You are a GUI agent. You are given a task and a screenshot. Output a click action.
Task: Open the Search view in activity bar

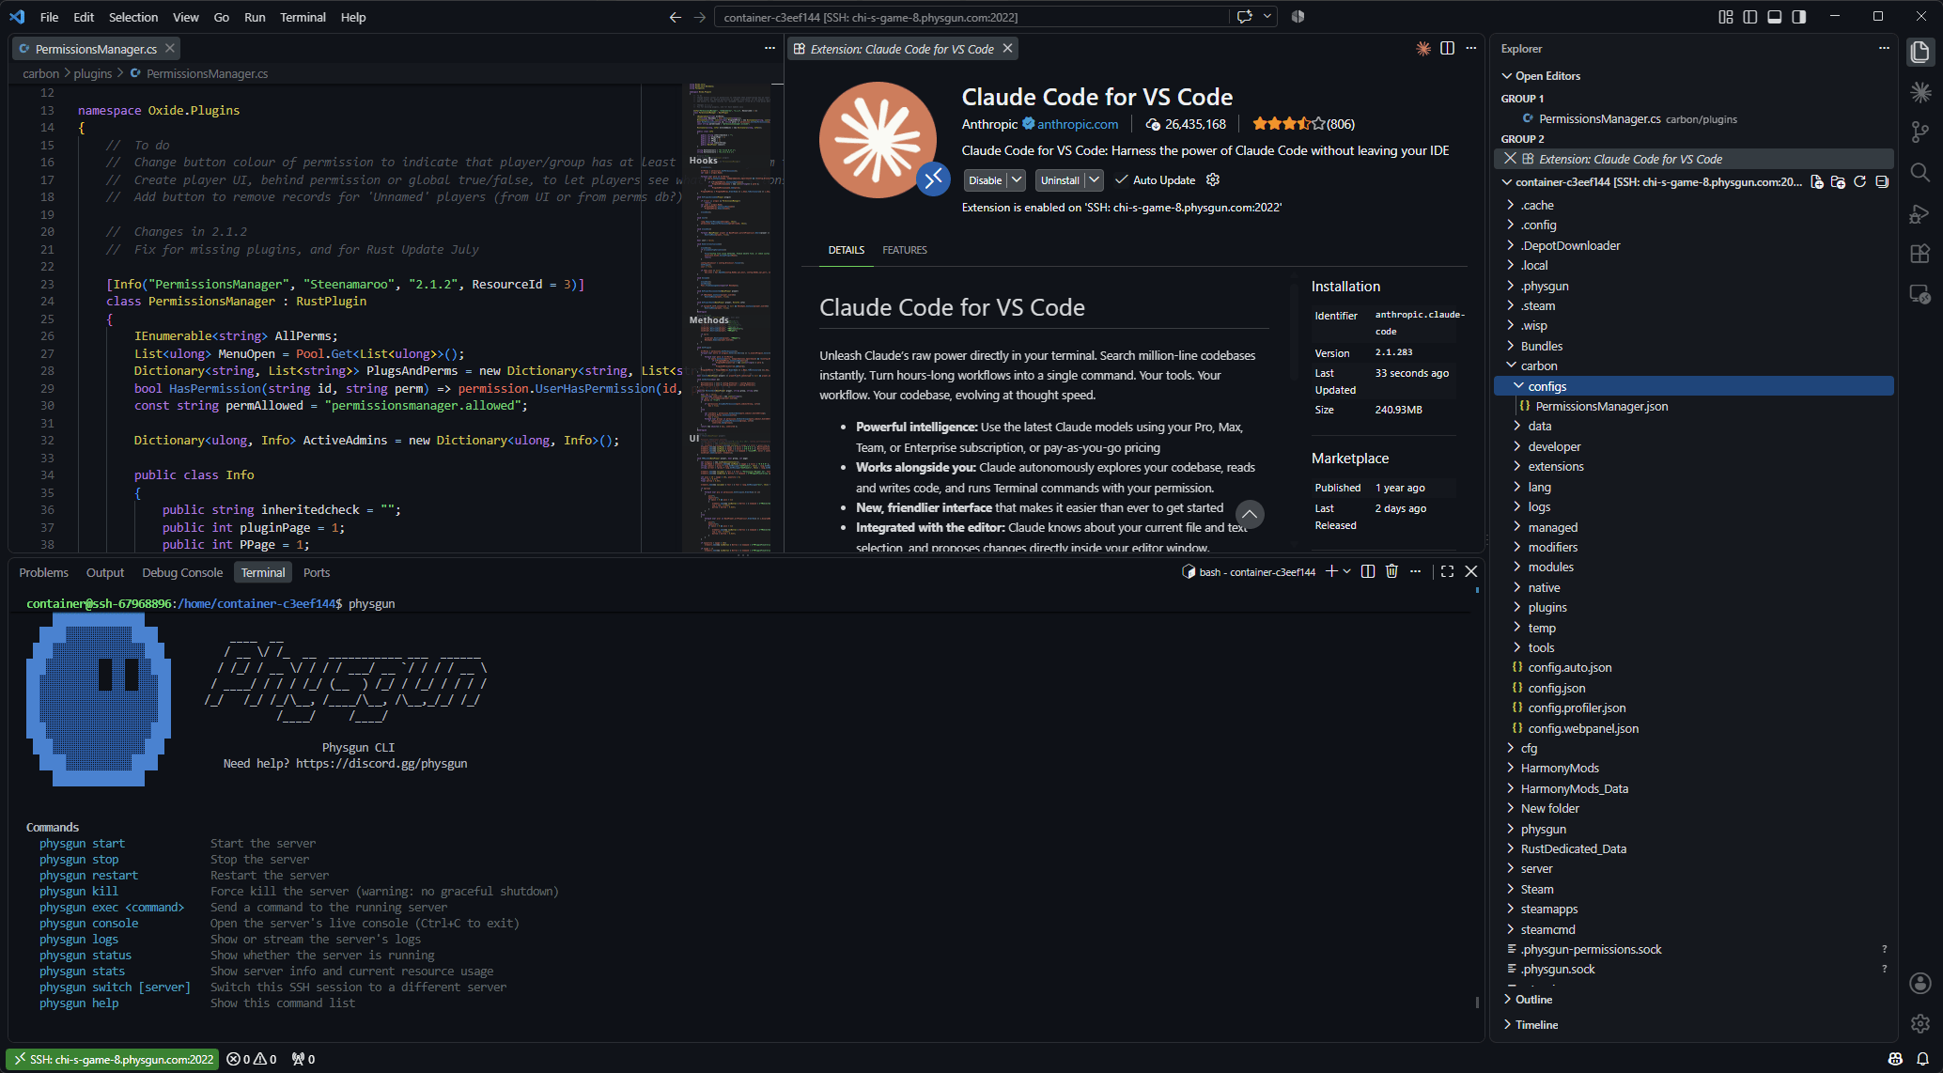(x=1920, y=173)
